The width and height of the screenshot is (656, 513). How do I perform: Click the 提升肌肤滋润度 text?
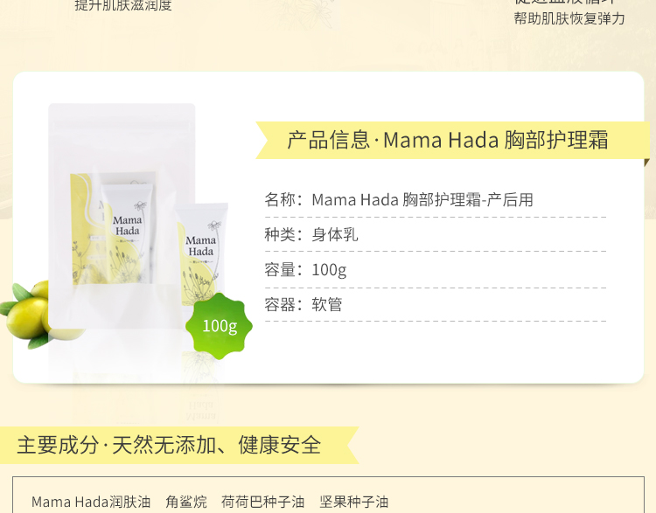click(x=123, y=5)
